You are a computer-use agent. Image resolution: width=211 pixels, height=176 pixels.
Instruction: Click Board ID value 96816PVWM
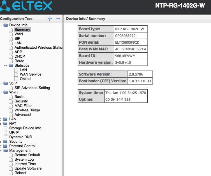pyautogui.click(x=125, y=56)
